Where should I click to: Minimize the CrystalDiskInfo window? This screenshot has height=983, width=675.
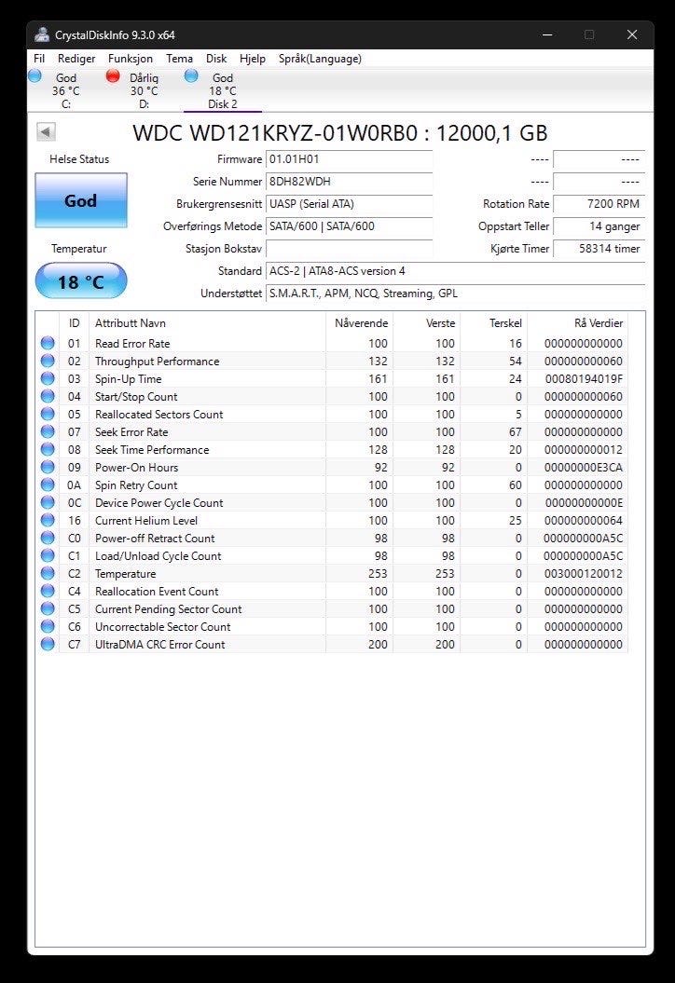tap(547, 35)
